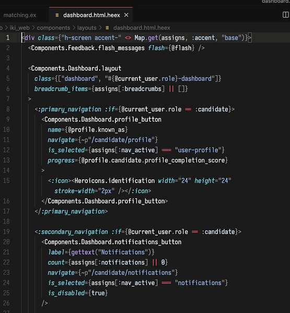This screenshot has width=290, height=313.
Task: Click line number 19 in the gutter
Action: [x=6, y=232]
